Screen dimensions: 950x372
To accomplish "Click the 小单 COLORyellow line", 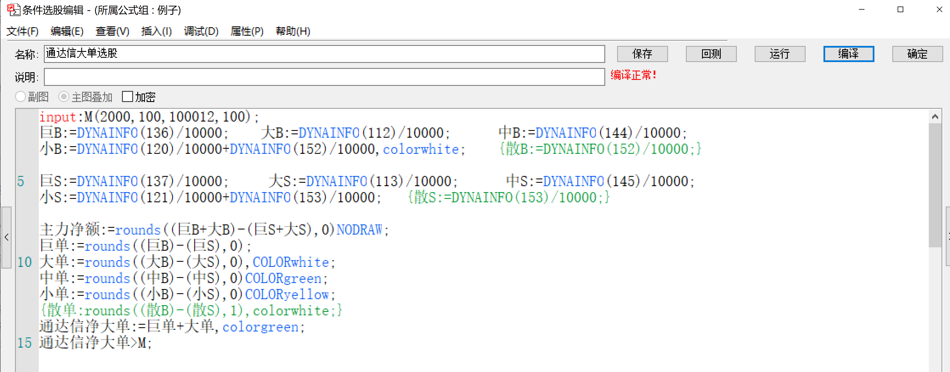I will [187, 294].
